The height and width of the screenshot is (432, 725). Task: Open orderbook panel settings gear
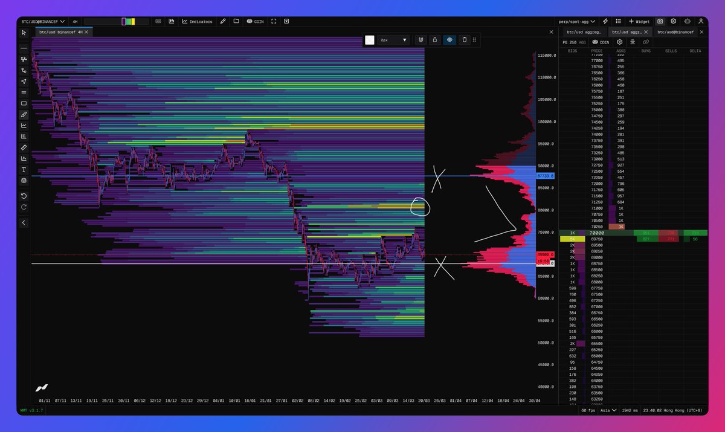[619, 42]
